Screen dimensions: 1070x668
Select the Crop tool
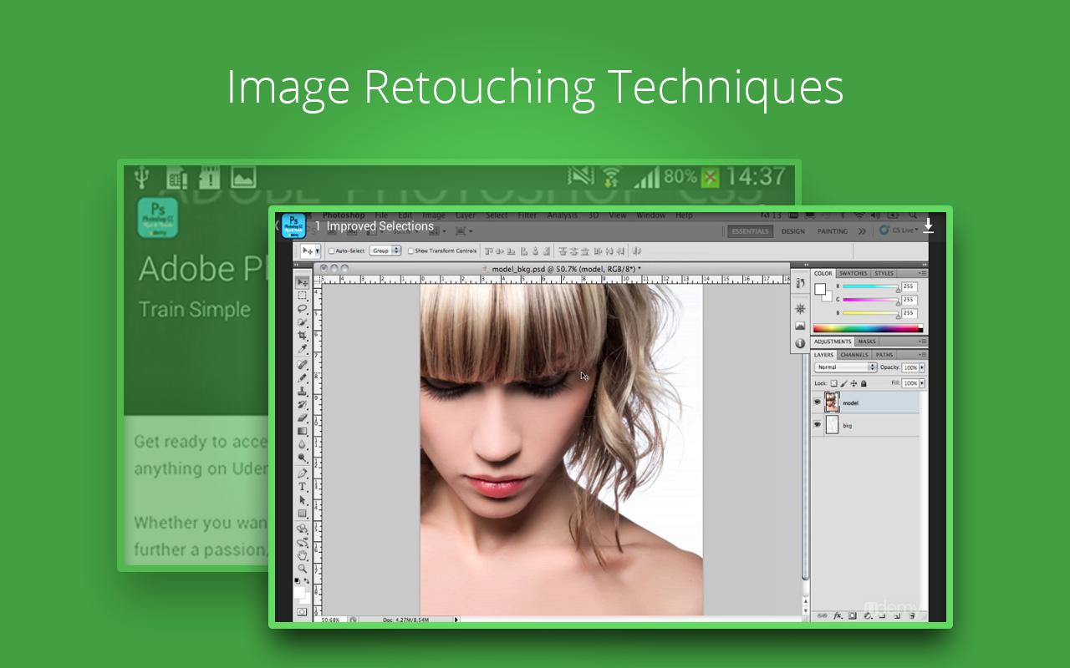[302, 336]
